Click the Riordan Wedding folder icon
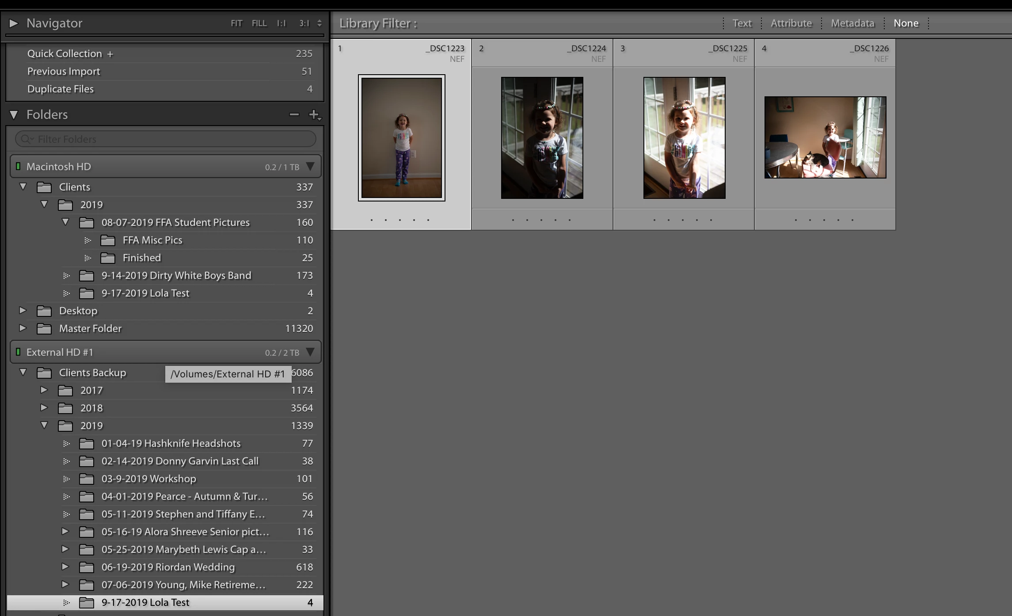1012x616 pixels. click(86, 567)
